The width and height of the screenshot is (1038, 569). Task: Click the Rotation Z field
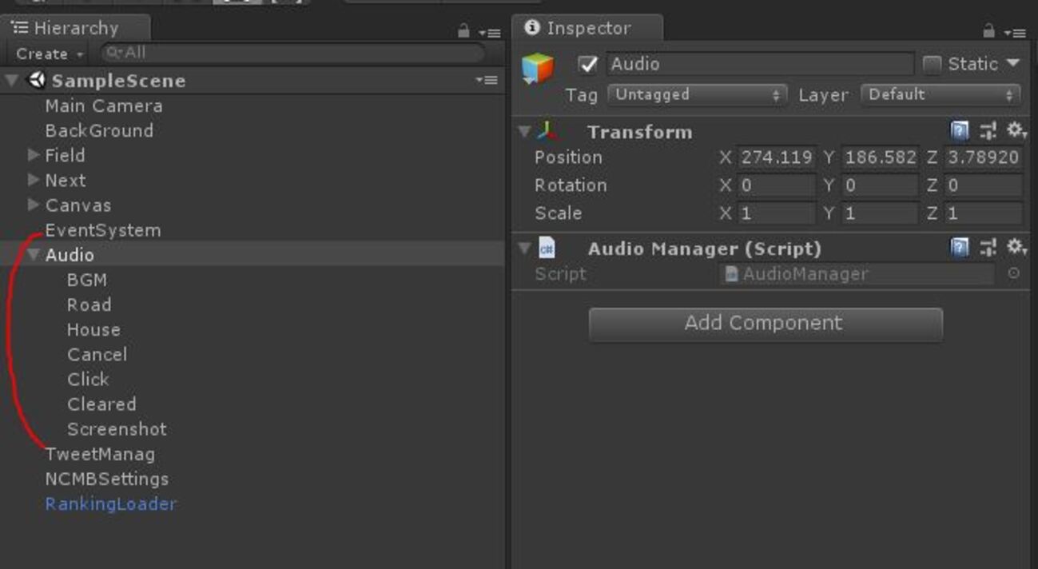983,185
